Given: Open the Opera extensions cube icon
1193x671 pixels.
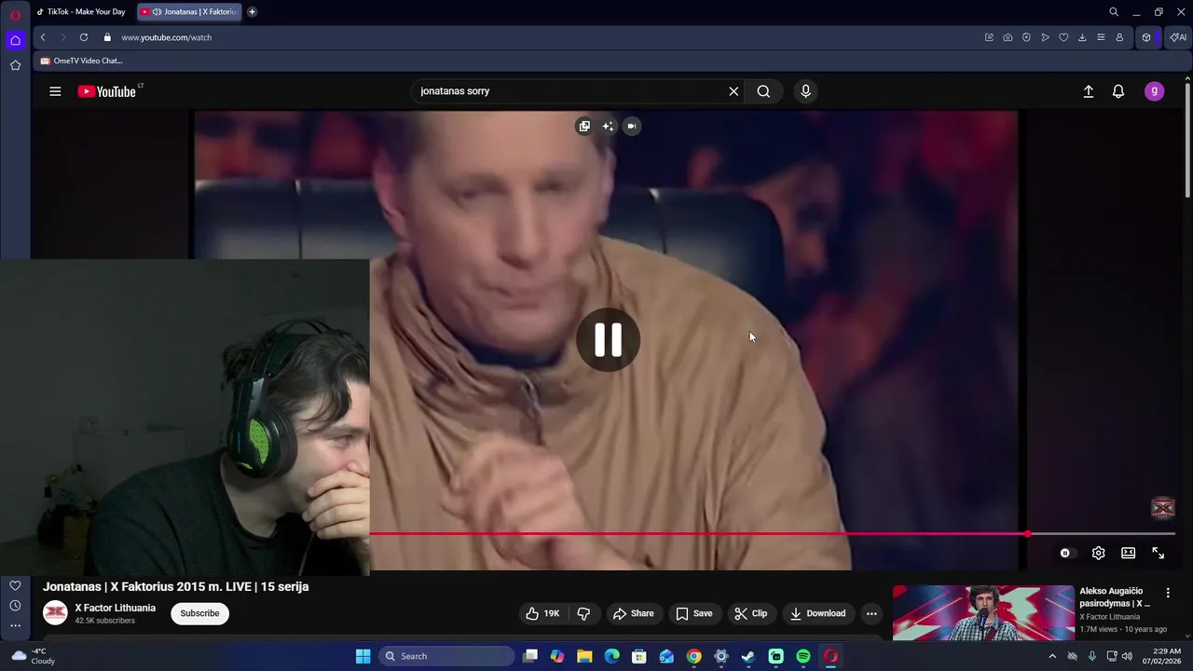Looking at the screenshot, I should (x=1146, y=37).
